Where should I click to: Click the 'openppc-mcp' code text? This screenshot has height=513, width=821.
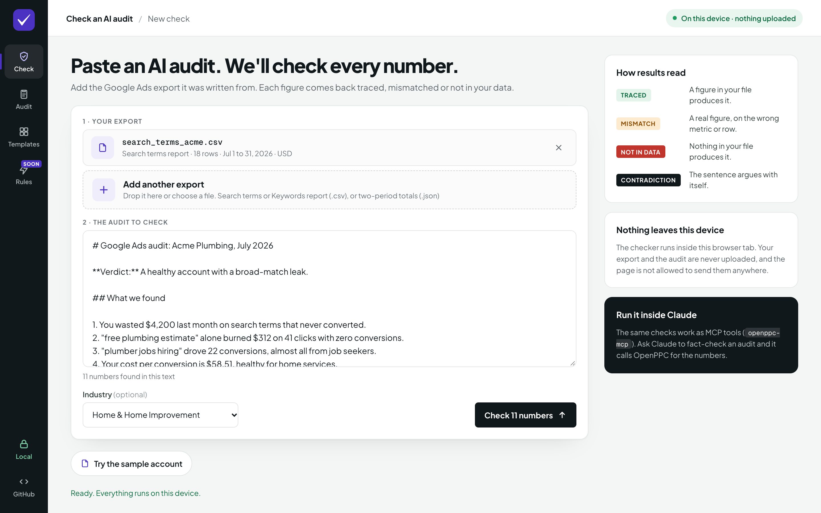coord(698,338)
